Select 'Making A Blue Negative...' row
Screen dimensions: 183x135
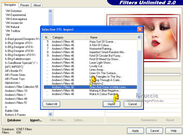90,90
